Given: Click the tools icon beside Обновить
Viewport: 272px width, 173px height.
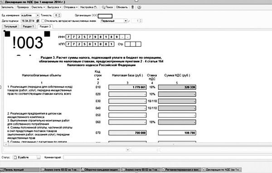Looking at the screenshot, I should click(x=132, y=7).
